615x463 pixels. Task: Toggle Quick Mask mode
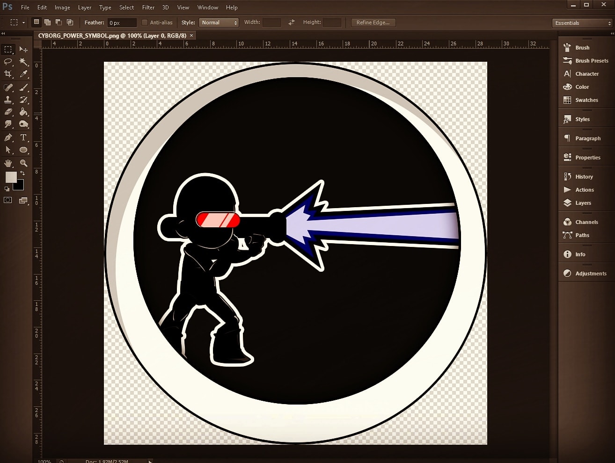point(8,200)
